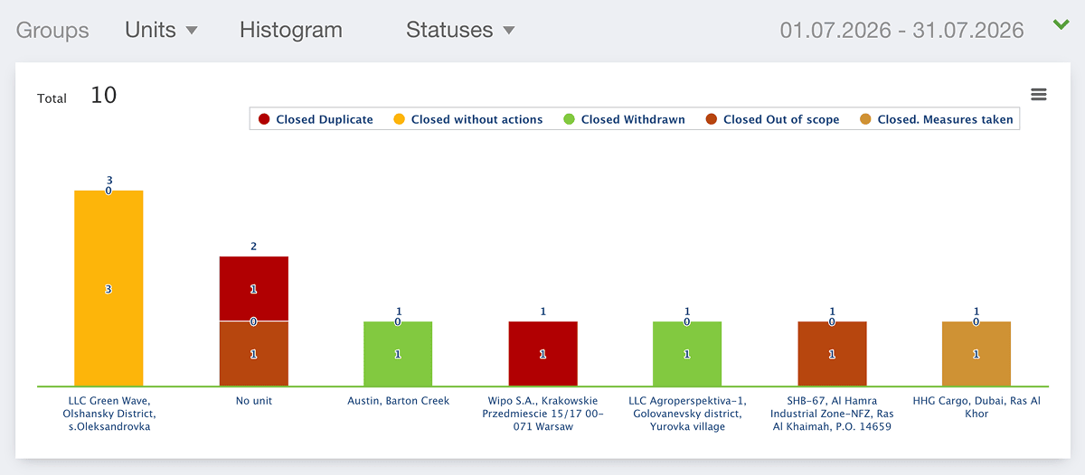Click the red Wipo S.A. bar
This screenshot has height=475, width=1085.
pyautogui.click(x=542, y=354)
